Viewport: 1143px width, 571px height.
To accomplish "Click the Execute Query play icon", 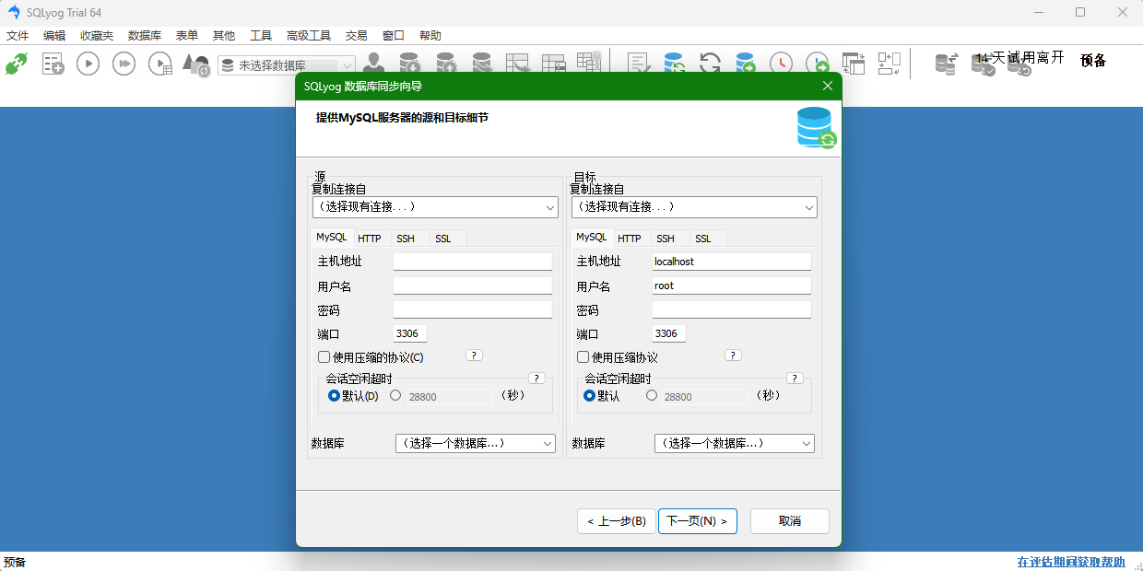I will (88, 64).
